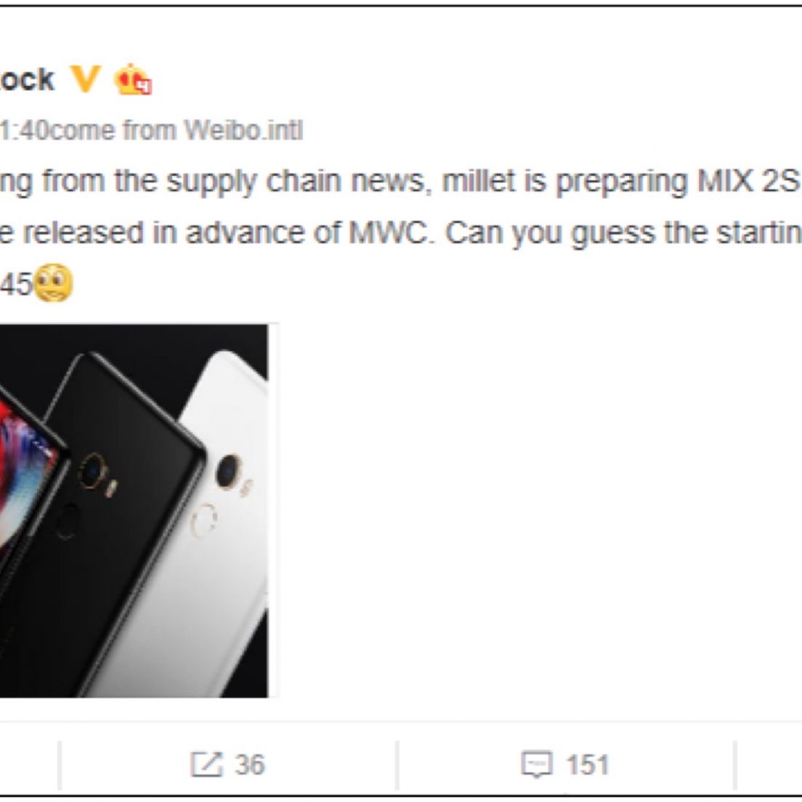802x802 pixels.
Task: Click the orange V verified badge
Action: click(x=85, y=78)
